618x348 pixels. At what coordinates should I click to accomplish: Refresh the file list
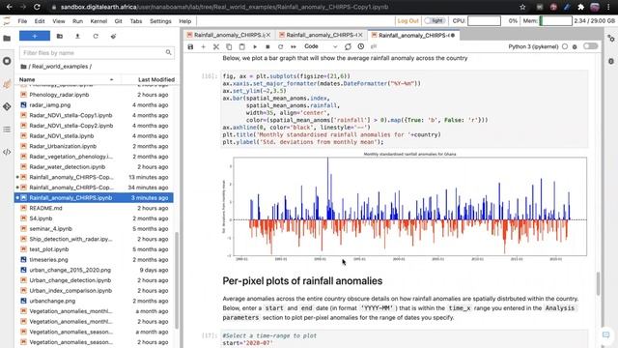click(96, 36)
